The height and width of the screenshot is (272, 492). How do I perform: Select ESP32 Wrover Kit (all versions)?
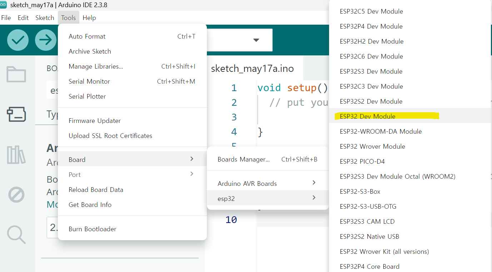pyautogui.click(x=410, y=252)
